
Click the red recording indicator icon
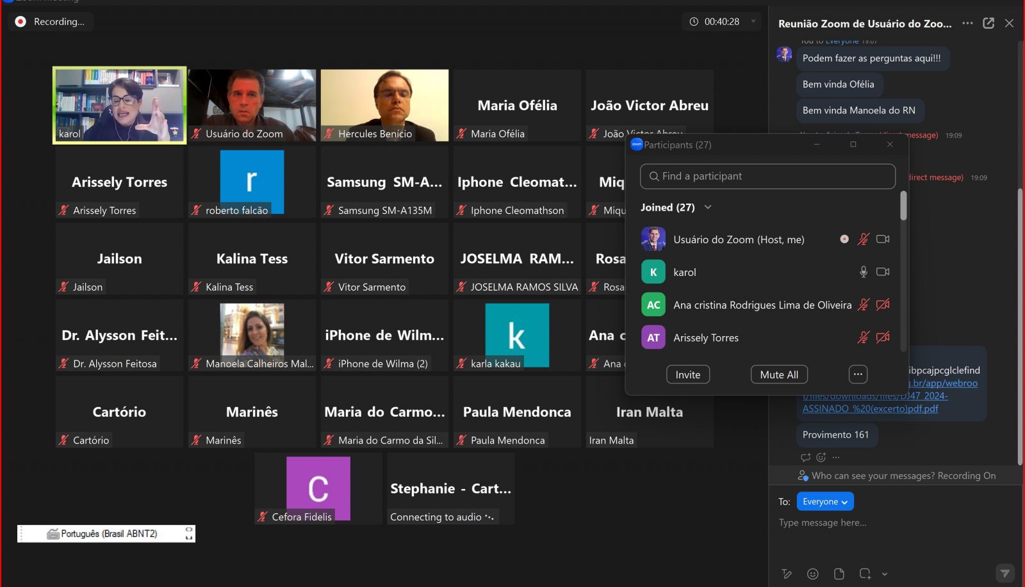coord(20,22)
